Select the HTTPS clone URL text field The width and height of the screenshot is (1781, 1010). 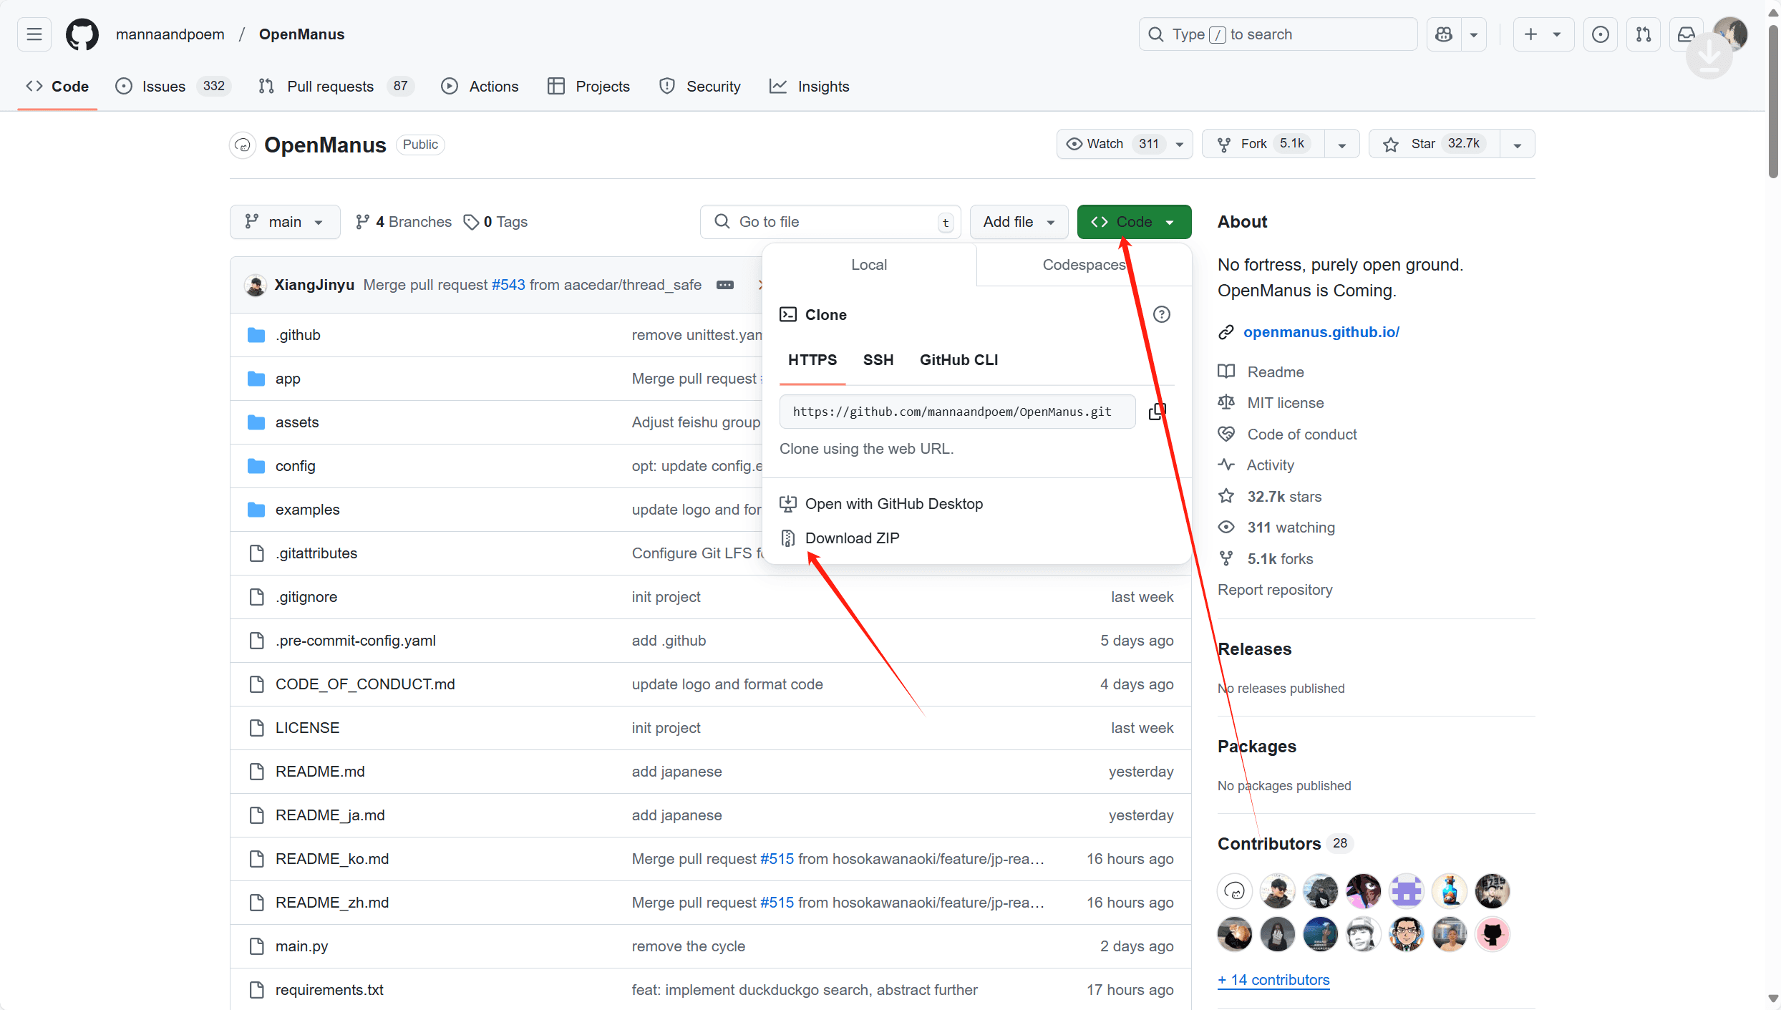[957, 412]
